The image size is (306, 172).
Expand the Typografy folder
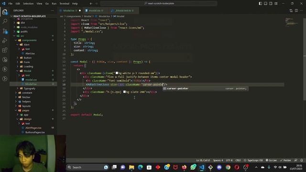(30, 88)
